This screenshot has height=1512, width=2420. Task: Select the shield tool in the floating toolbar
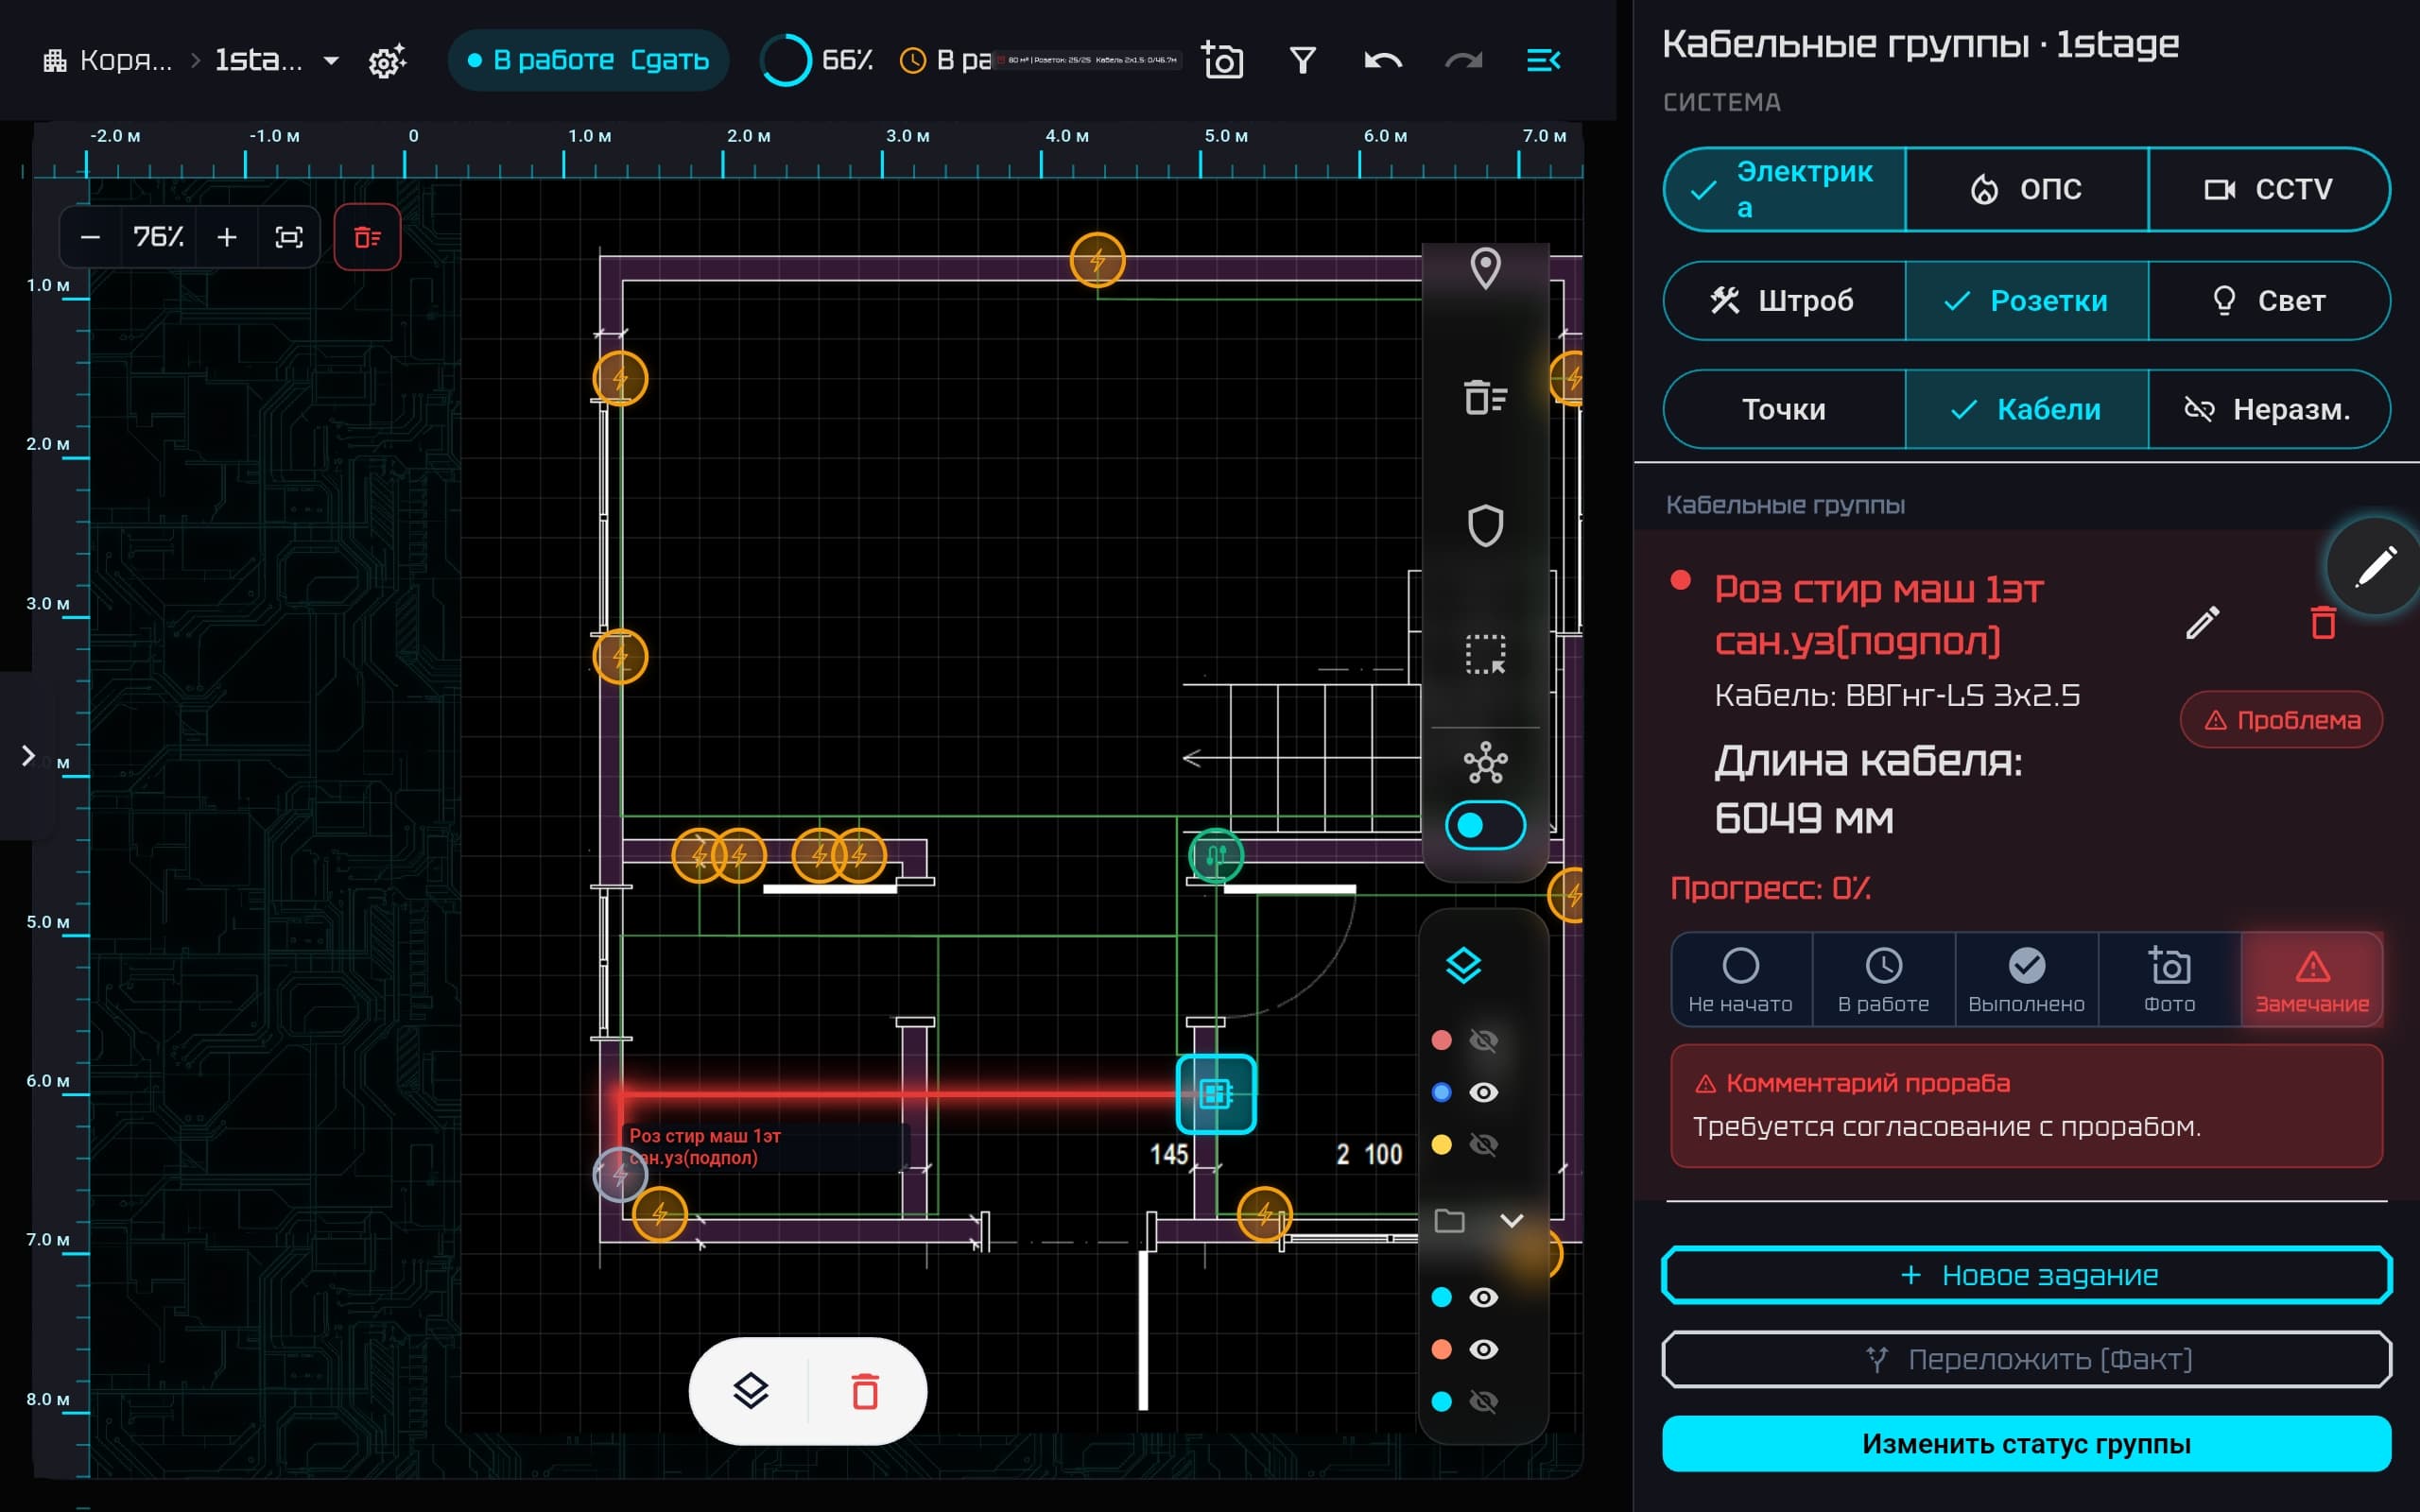click(x=1485, y=525)
